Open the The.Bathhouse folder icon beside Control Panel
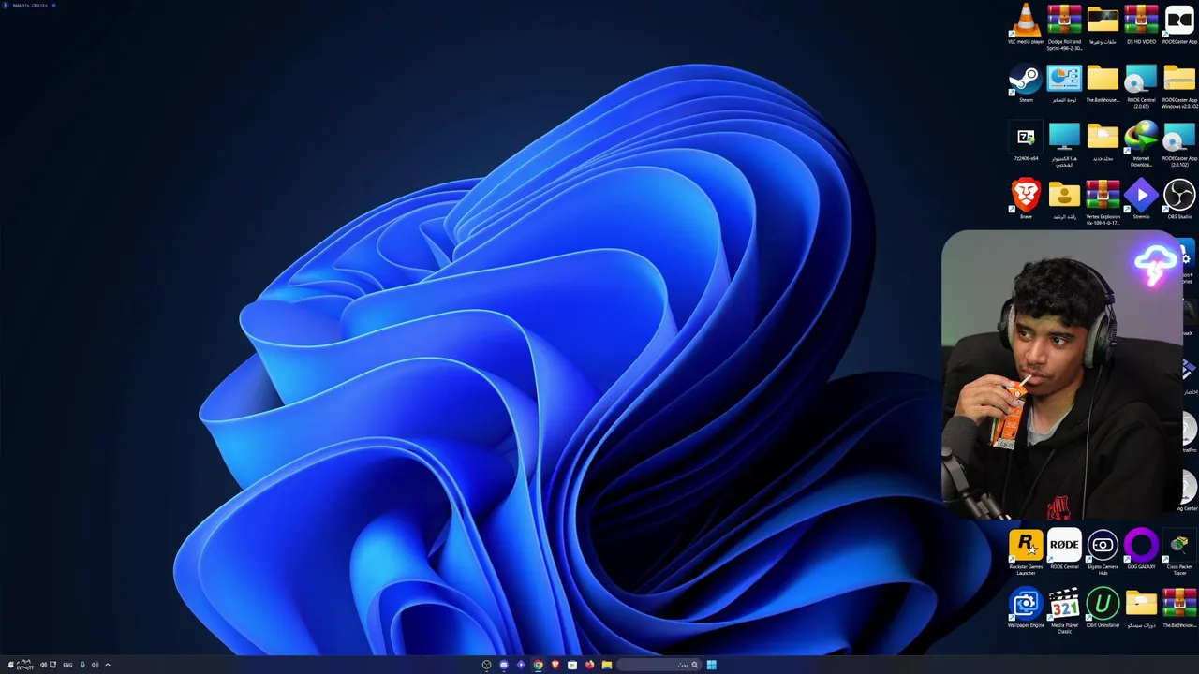The height and width of the screenshot is (674, 1199). [1103, 83]
